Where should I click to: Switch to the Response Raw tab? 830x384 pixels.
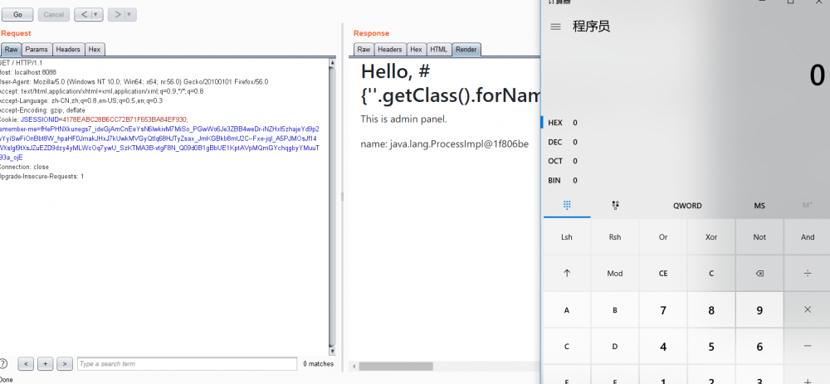point(364,49)
